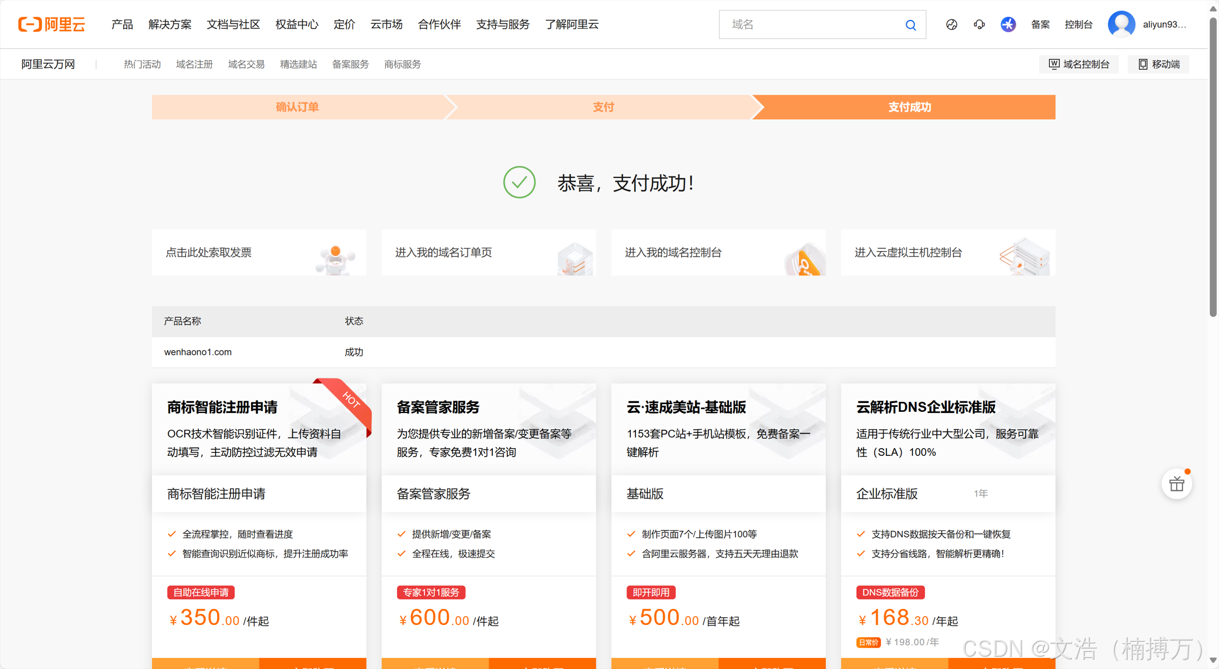Click the Aliyun logo
The height and width of the screenshot is (669, 1219).
pyautogui.click(x=52, y=24)
